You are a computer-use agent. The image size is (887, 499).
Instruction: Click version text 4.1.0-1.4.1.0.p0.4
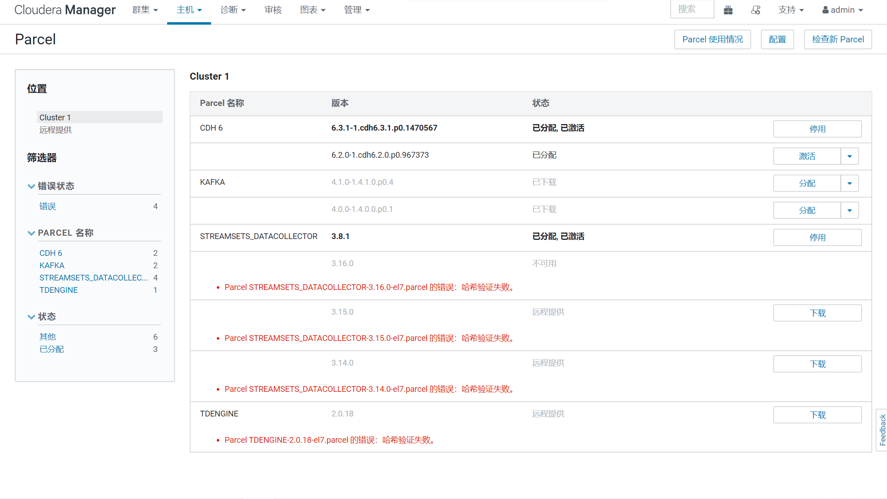point(362,182)
